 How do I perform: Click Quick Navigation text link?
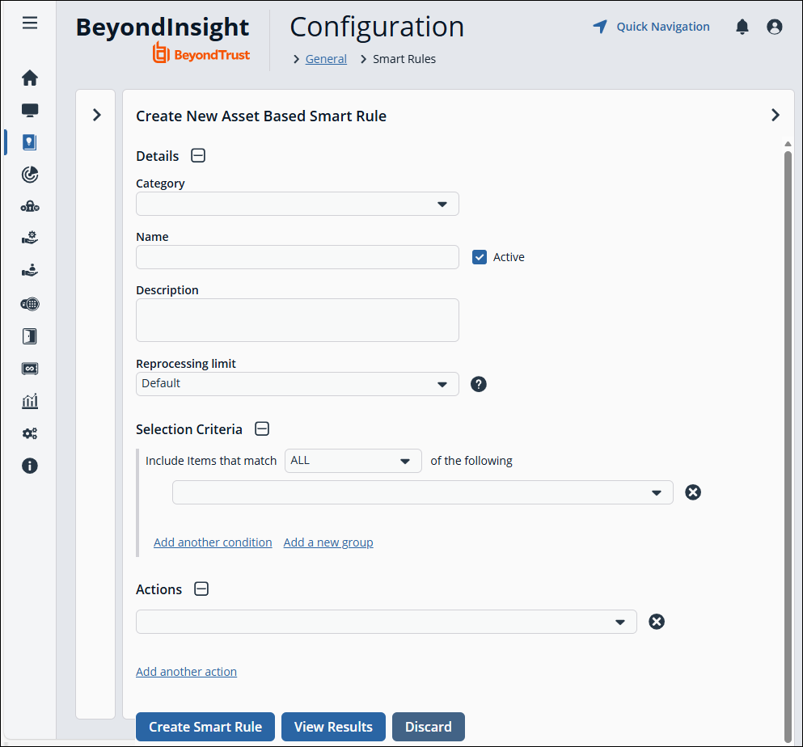tap(662, 27)
